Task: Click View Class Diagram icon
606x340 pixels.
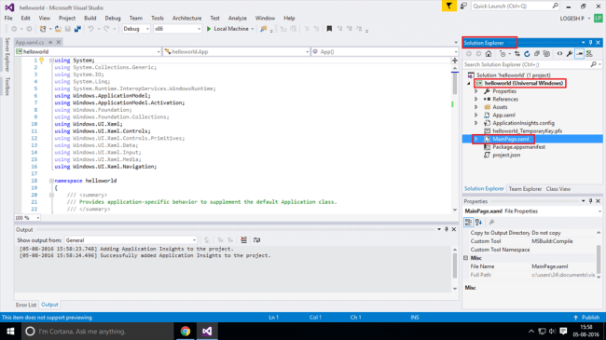Action: [x=589, y=54]
